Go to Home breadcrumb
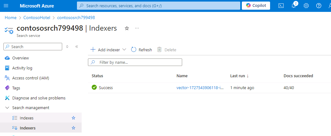The width and height of the screenshot is (331, 136). pyautogui.click(x=11, y=18)
